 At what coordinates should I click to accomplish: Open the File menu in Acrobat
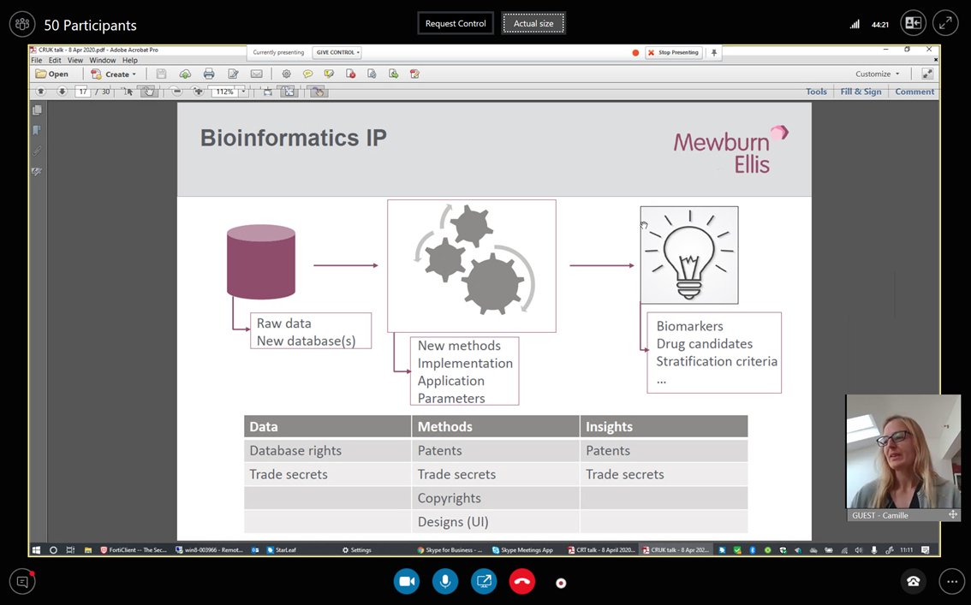(37, 60)
